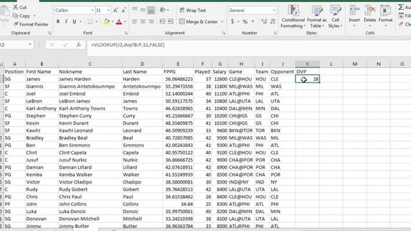Open the Borders button
This screenshot has width=411, height=231.
(90, 21)
